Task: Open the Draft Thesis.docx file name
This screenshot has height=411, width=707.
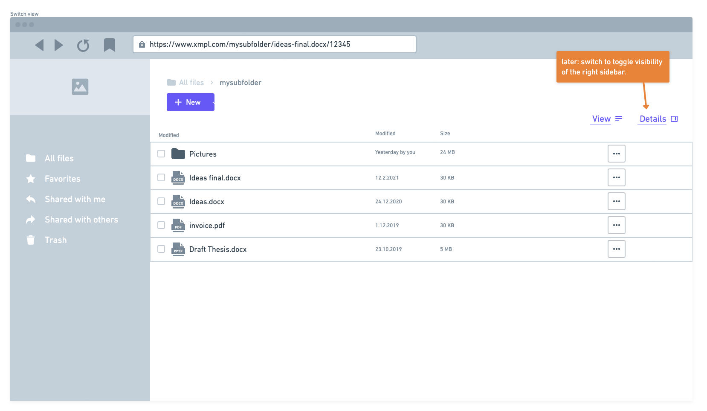Action: coord(218,249)
